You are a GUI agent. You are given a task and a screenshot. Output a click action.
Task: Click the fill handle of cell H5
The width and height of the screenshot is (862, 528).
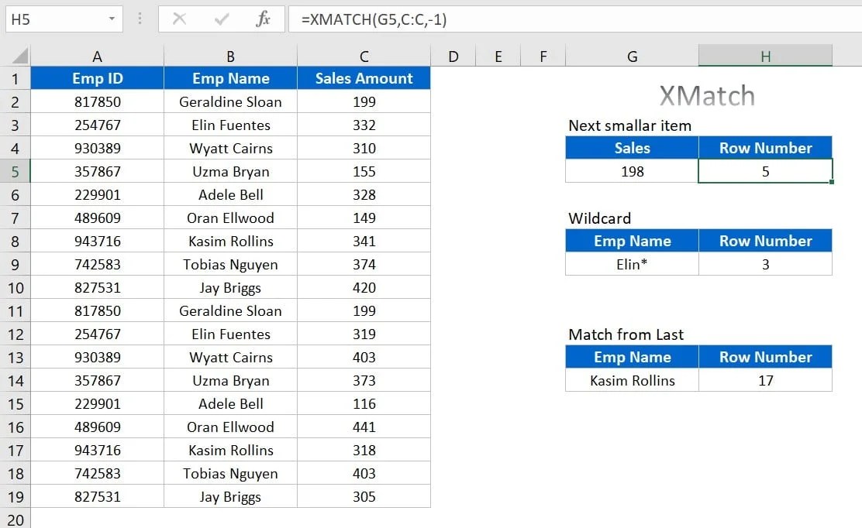pyautogui.click(x=832, y=182)
